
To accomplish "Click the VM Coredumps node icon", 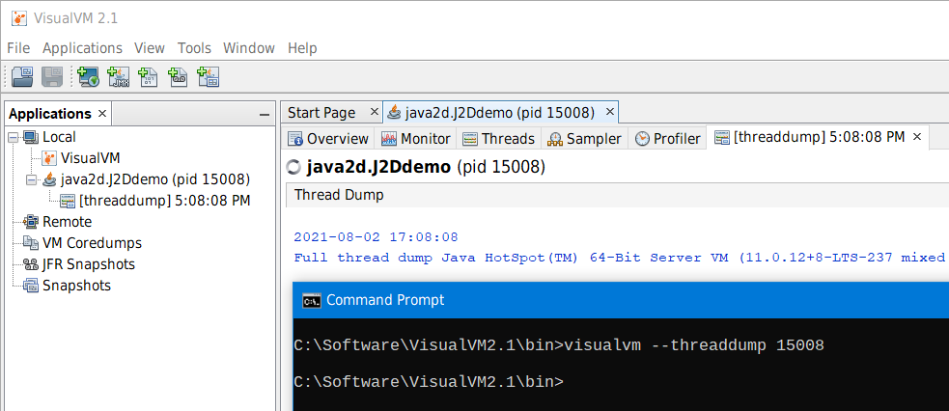I will pyautogui.click(x=31, y=243).
